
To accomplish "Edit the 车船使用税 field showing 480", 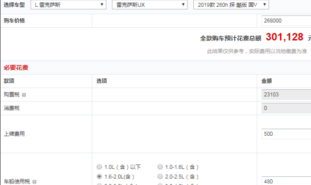I will click(286, 181).
